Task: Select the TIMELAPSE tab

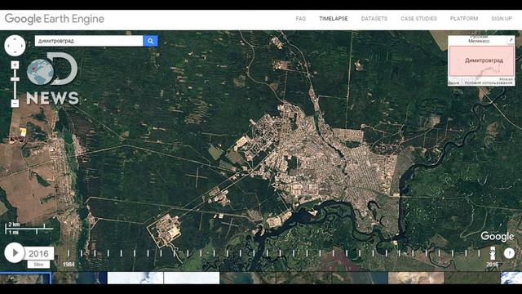Action: tap(334, 19)
